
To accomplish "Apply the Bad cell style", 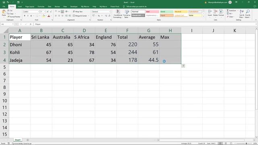I will tap(152, 12).
